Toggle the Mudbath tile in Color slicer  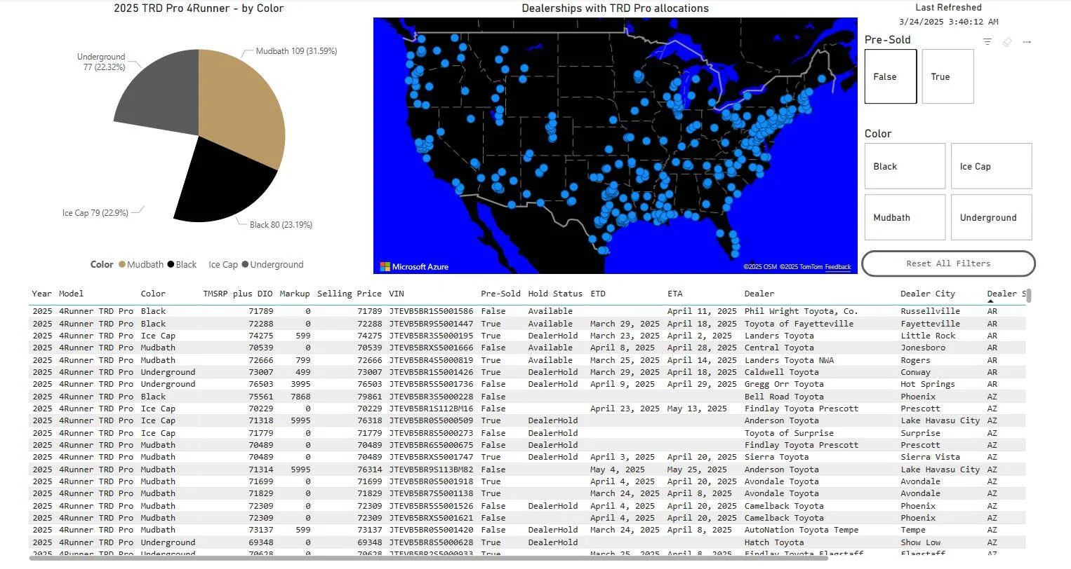click(x=905, y=217)
